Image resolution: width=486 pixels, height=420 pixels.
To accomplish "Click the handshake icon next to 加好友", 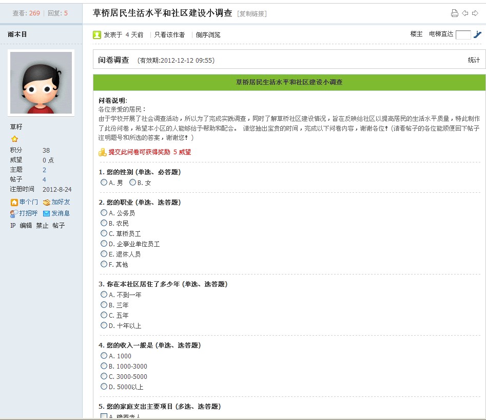I will coord(47,203).
